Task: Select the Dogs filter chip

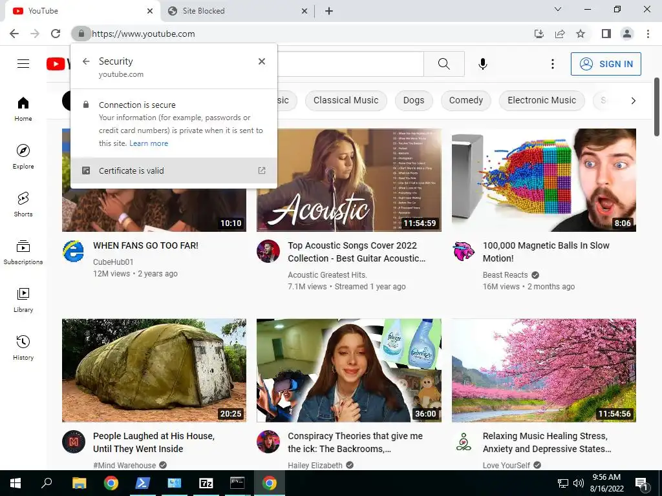Action: coord(413,100)
